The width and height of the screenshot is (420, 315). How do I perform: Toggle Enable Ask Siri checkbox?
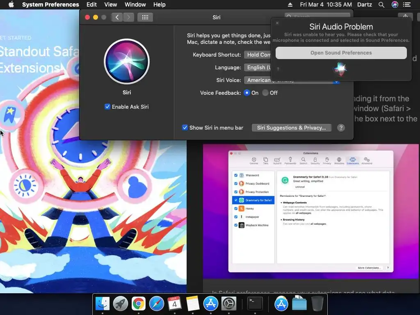coord(107,107)
